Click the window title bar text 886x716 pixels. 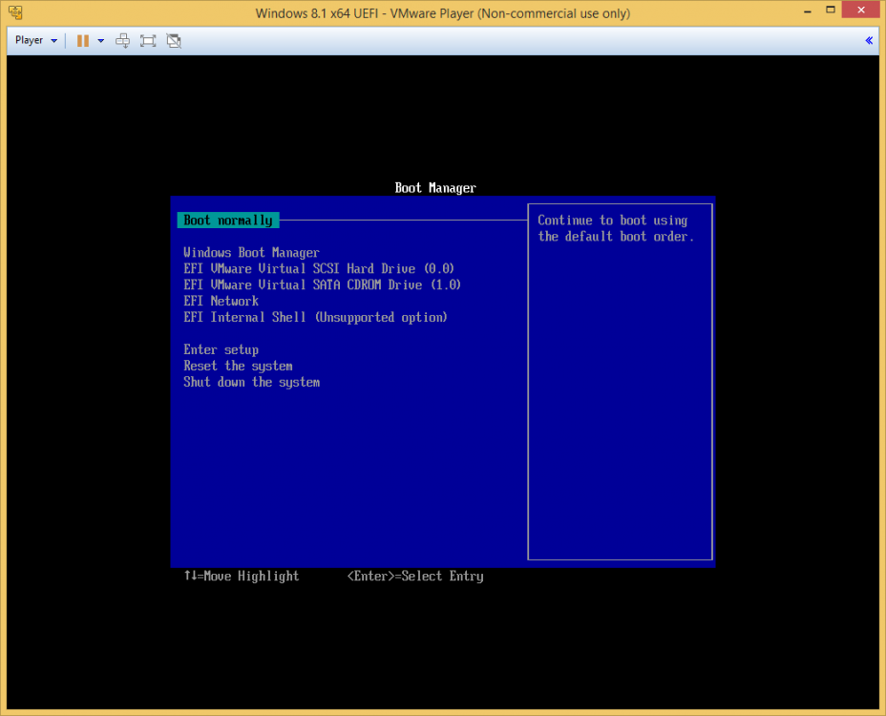pyautogui.click(x=442, y=13)
